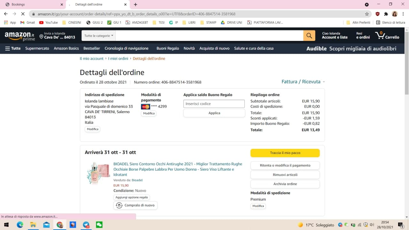Open the Mail app in taskbar

[46, 225]
